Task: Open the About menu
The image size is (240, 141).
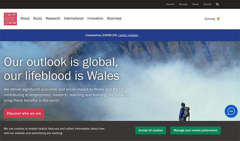Action: pos(25,18)
